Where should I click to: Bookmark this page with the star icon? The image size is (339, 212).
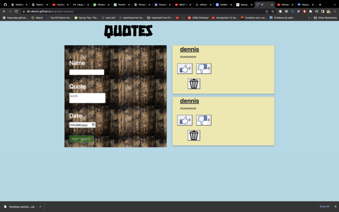(x=272, y=11)
